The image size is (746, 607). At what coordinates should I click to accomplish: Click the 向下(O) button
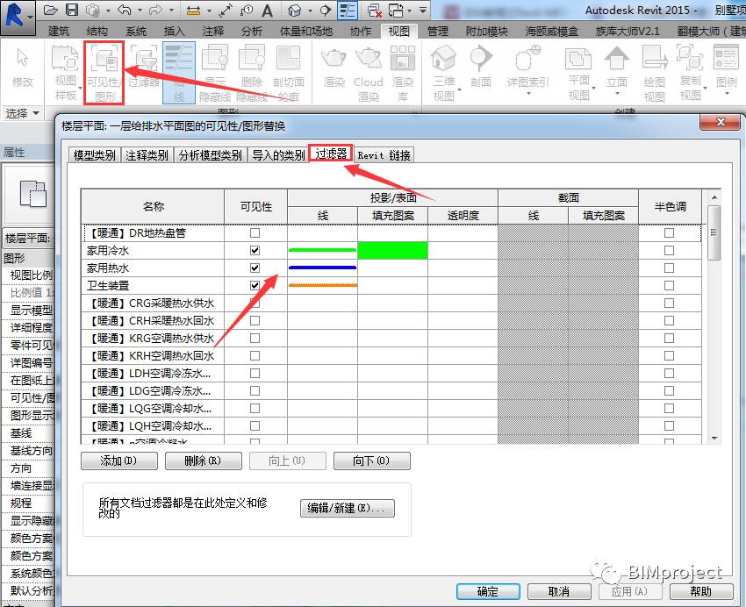tap(371, 461)
